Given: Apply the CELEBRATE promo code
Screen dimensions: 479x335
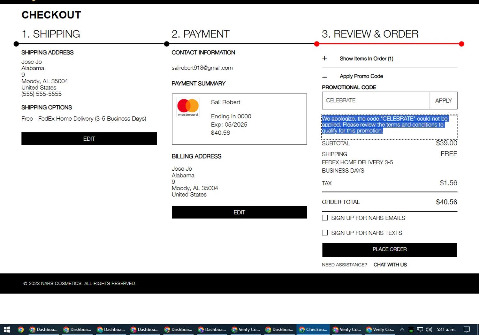Looking at the screenshot, I should pos(444,100).
